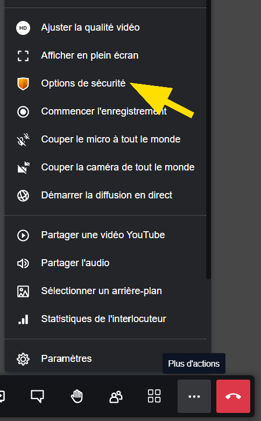Screen dimensions: 261x421
Task: Open the participants panel
Action: click(116, 396)
